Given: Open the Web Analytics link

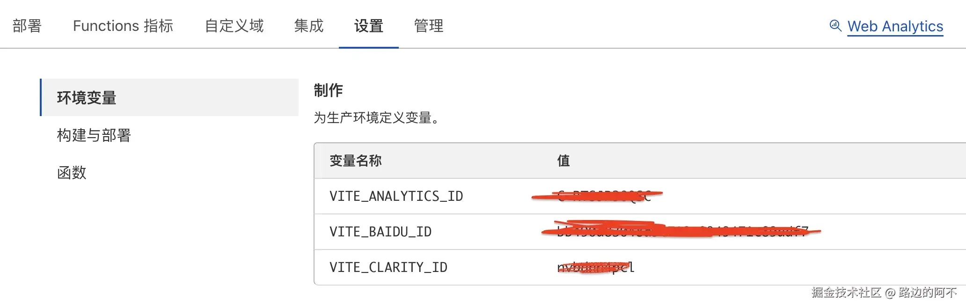Looking at the screenshot, I should [x=895, y=26].
